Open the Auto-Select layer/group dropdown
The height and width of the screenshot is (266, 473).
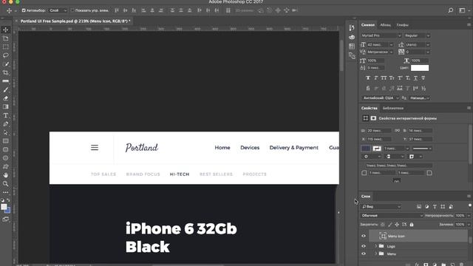pyautogui.click(x=58, y=10)
